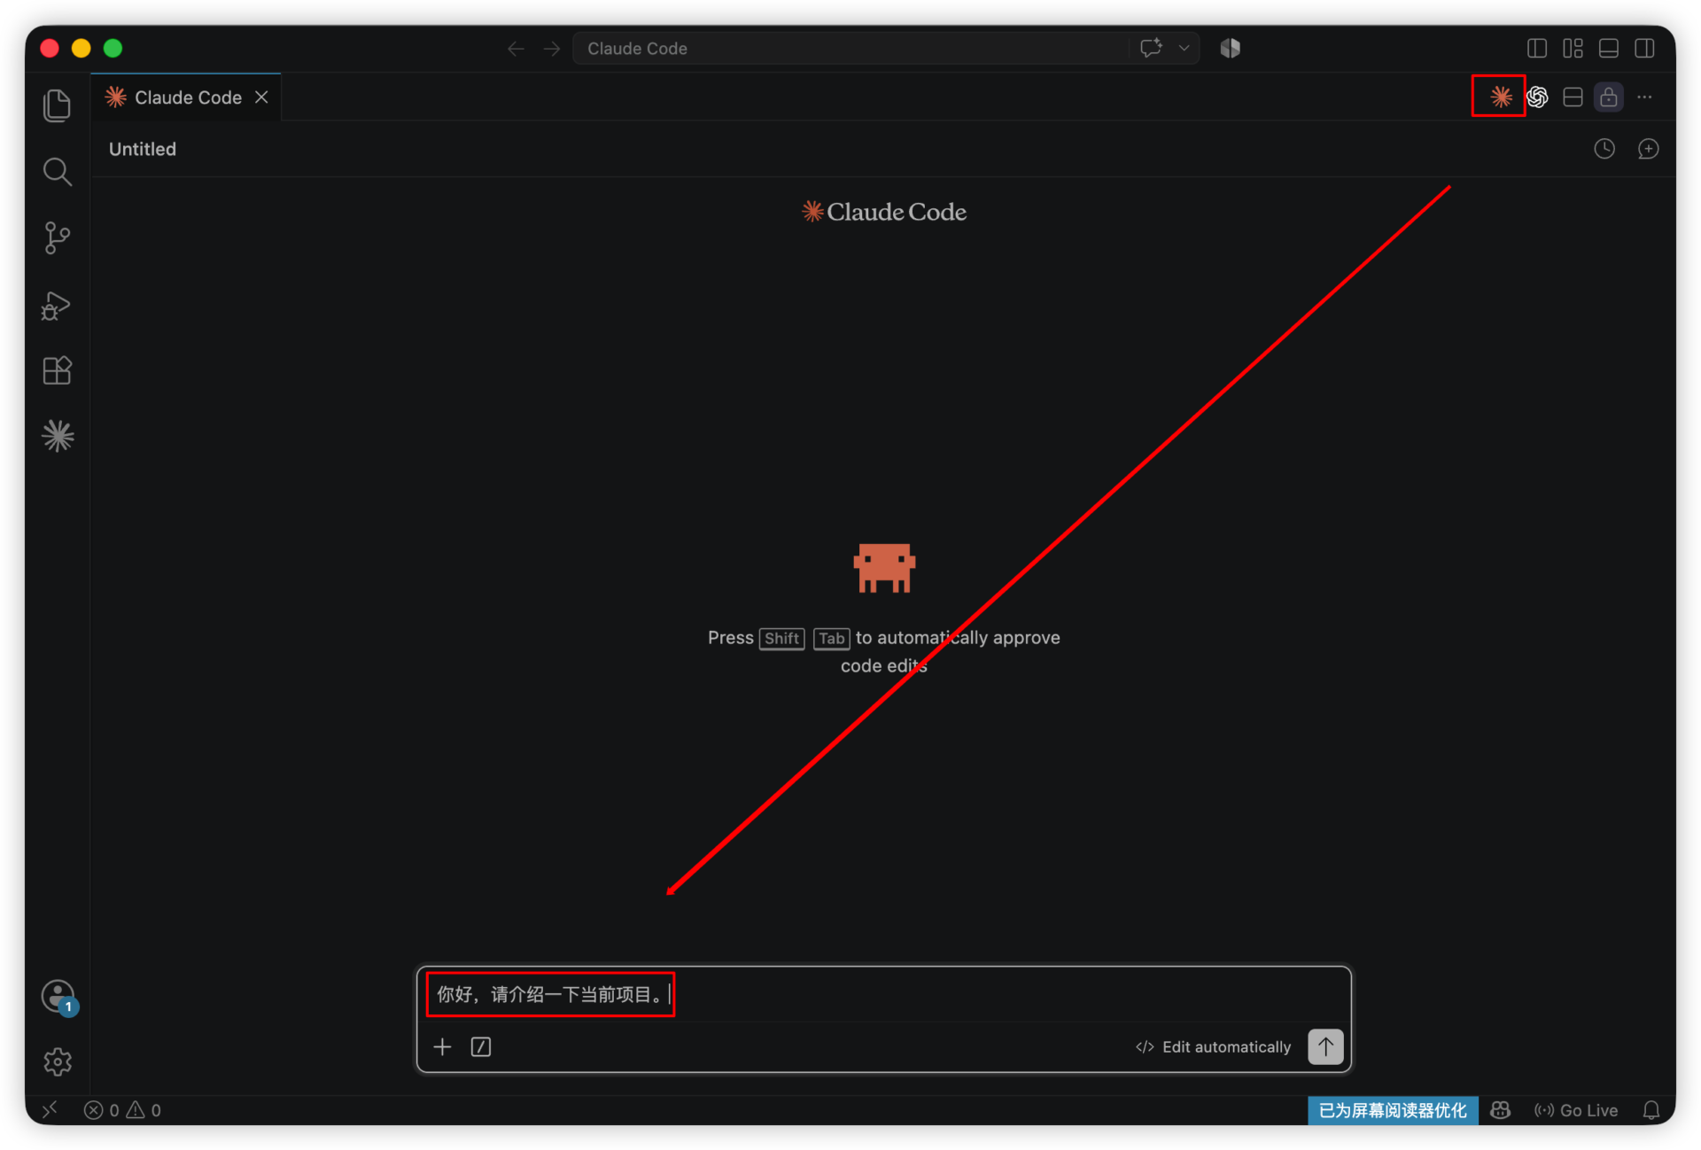Click the 已为屏幕阅读器优化 status item

pos(1392,1110)
